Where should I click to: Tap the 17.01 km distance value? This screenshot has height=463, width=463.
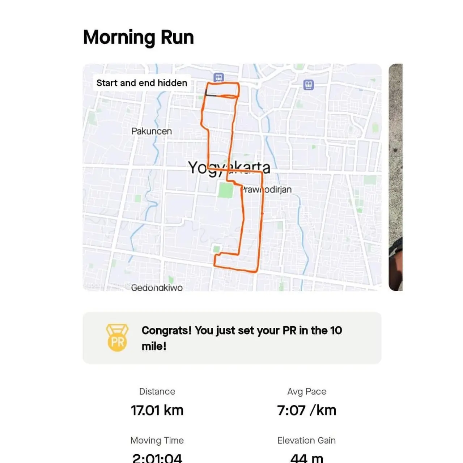pyautogui.click(x=157, y=411)
